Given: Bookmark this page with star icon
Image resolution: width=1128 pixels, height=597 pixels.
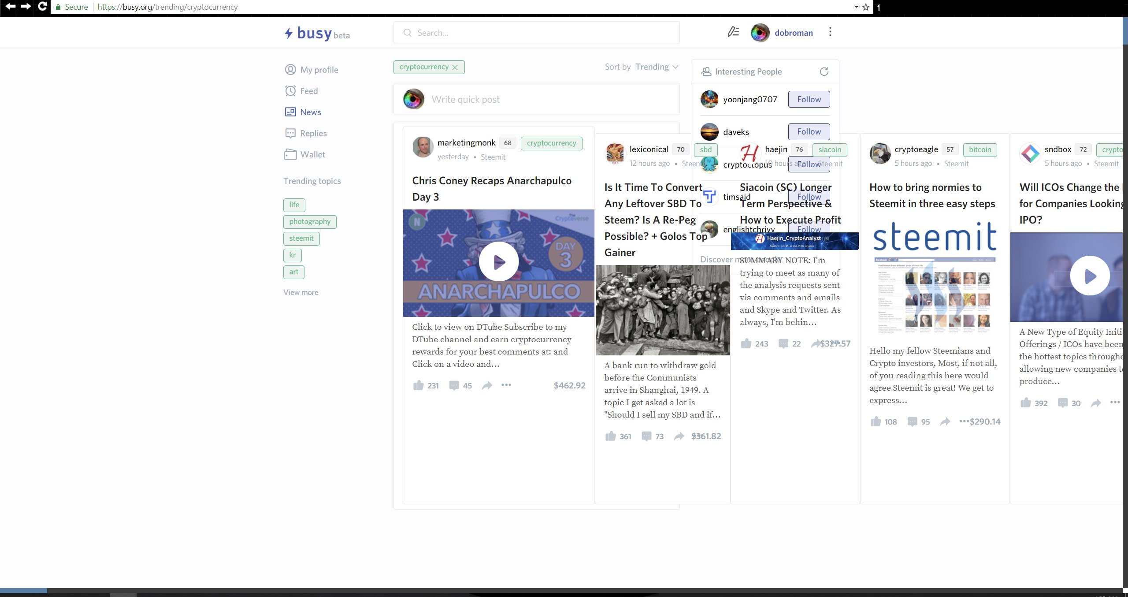Looking at the screenshot, I should coord(866,7).
